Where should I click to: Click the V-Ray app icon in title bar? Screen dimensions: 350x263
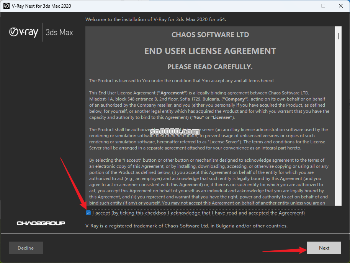7,6
